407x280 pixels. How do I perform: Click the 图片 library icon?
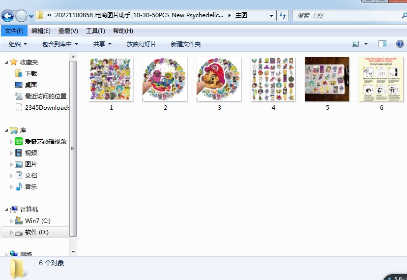pyautogui.click(x=19, y=164)
